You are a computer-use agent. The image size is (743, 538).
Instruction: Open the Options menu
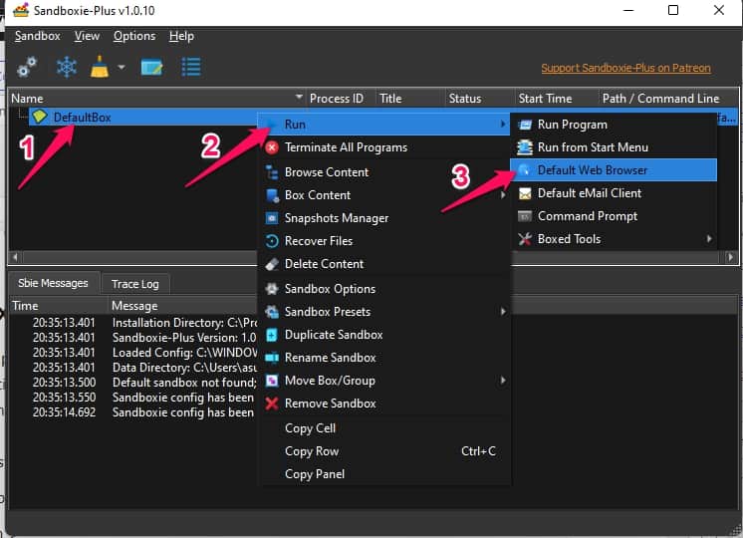coord(134,36)
